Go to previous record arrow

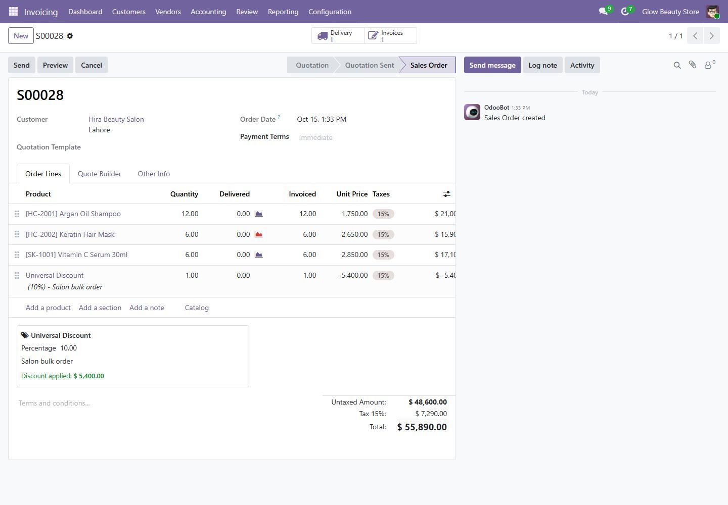coord(695,36)
